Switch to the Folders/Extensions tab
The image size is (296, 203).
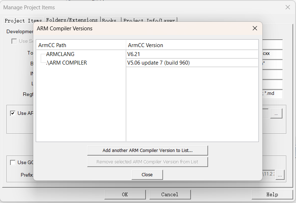pyautogui.click(x=72, y=20)
